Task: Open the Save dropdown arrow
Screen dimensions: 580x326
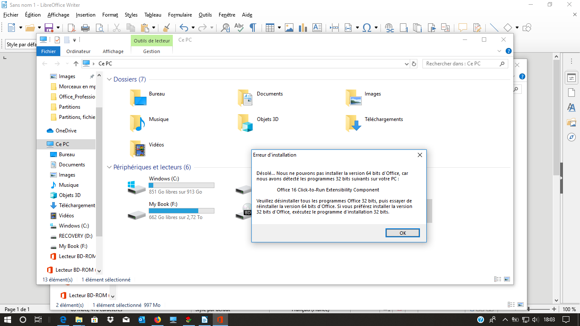Action: tap(58, 28)
